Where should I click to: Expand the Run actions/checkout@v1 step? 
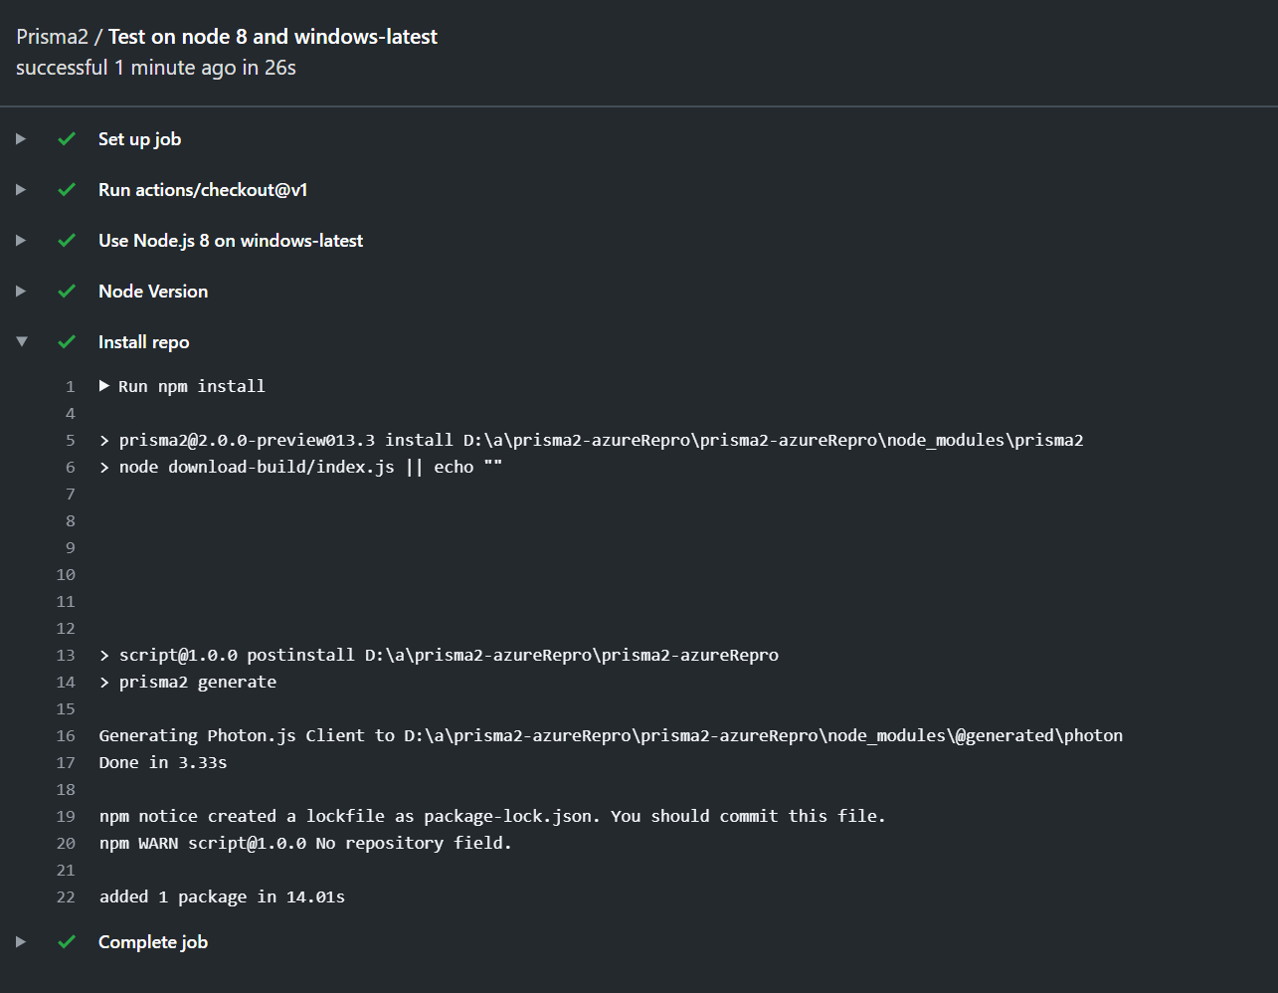coord(21,189)
